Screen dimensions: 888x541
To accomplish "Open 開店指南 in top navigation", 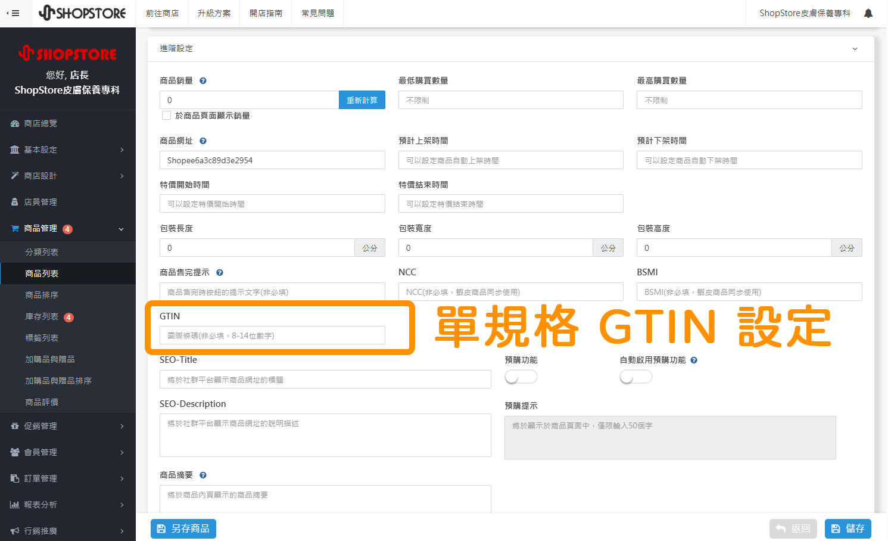I will point(266,13).
